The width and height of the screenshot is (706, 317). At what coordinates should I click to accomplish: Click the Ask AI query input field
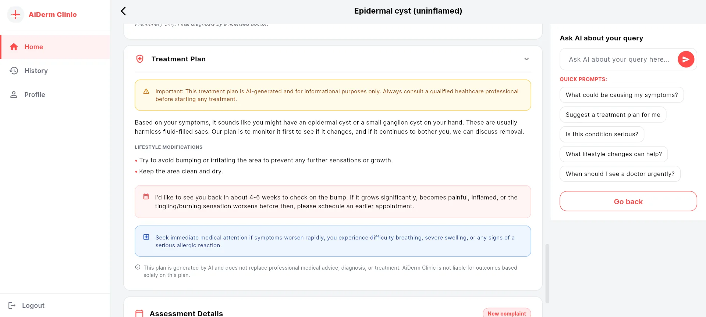tap(619, 59)
